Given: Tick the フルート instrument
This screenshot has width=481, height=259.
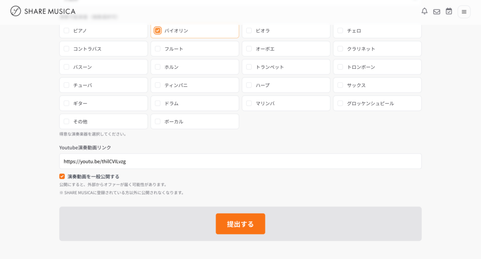Looking at the screenshot, I should pyautogui.click(x=158, y=49).
